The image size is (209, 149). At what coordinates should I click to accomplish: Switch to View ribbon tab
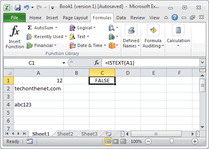[x=154, y=18]
